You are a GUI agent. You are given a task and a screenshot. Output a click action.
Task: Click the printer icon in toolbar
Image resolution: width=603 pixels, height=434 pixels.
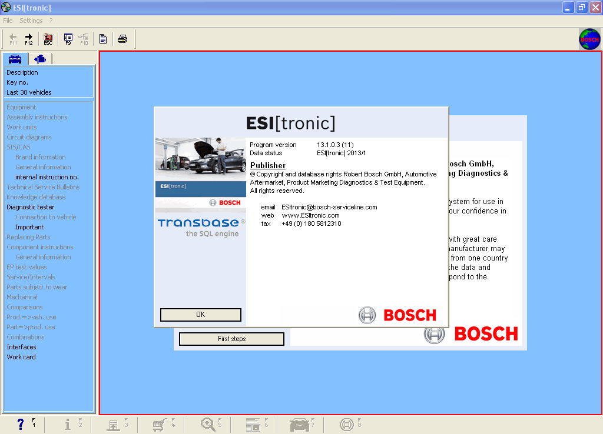pos(122,39)
